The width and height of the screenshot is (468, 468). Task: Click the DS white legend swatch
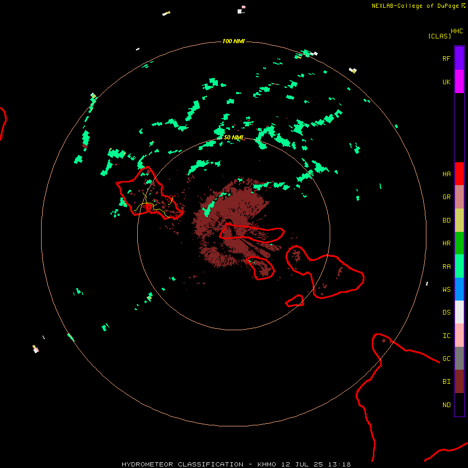coord(459,312)
